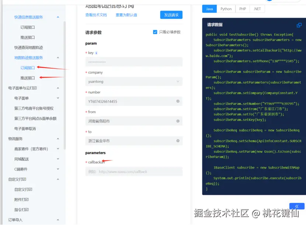306x225 pixels.
Task: Open the key info tooltip icon
Action: pos(96,53)
